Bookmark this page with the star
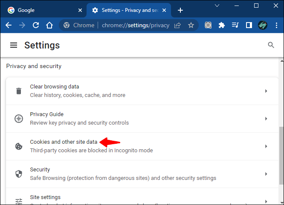This screenshot has height=205, width=284. 191,25
